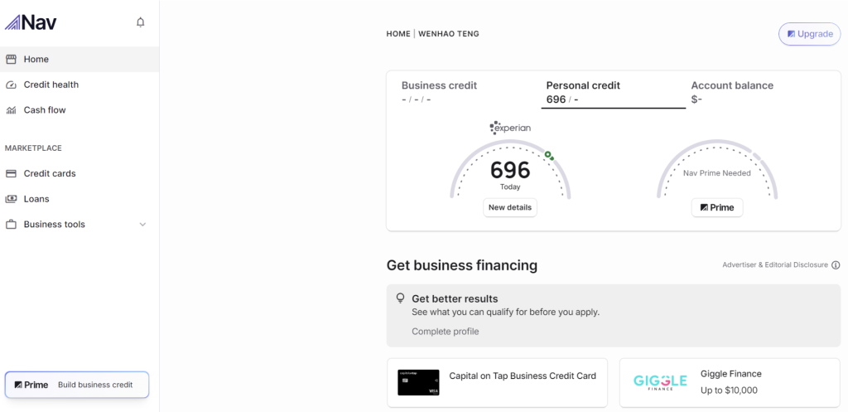The image size is (848, 412).
Task: Click the Credit health gauge icon
Action: tap(11, 85)
